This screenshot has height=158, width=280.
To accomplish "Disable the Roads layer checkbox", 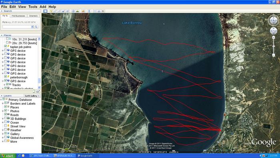I will (6, 115).
